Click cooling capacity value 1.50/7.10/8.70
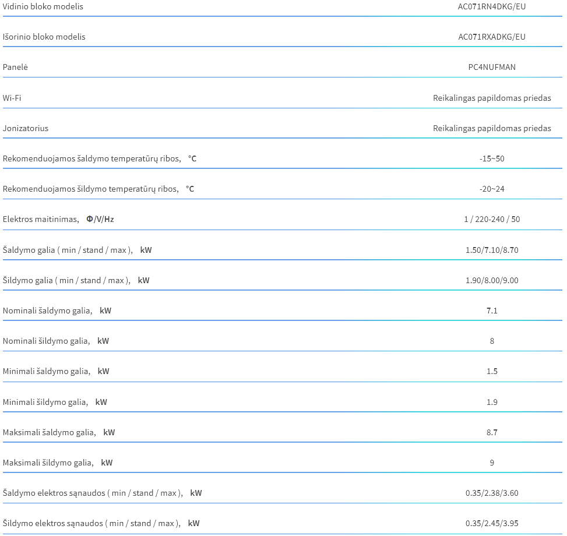 pos(492,250)
